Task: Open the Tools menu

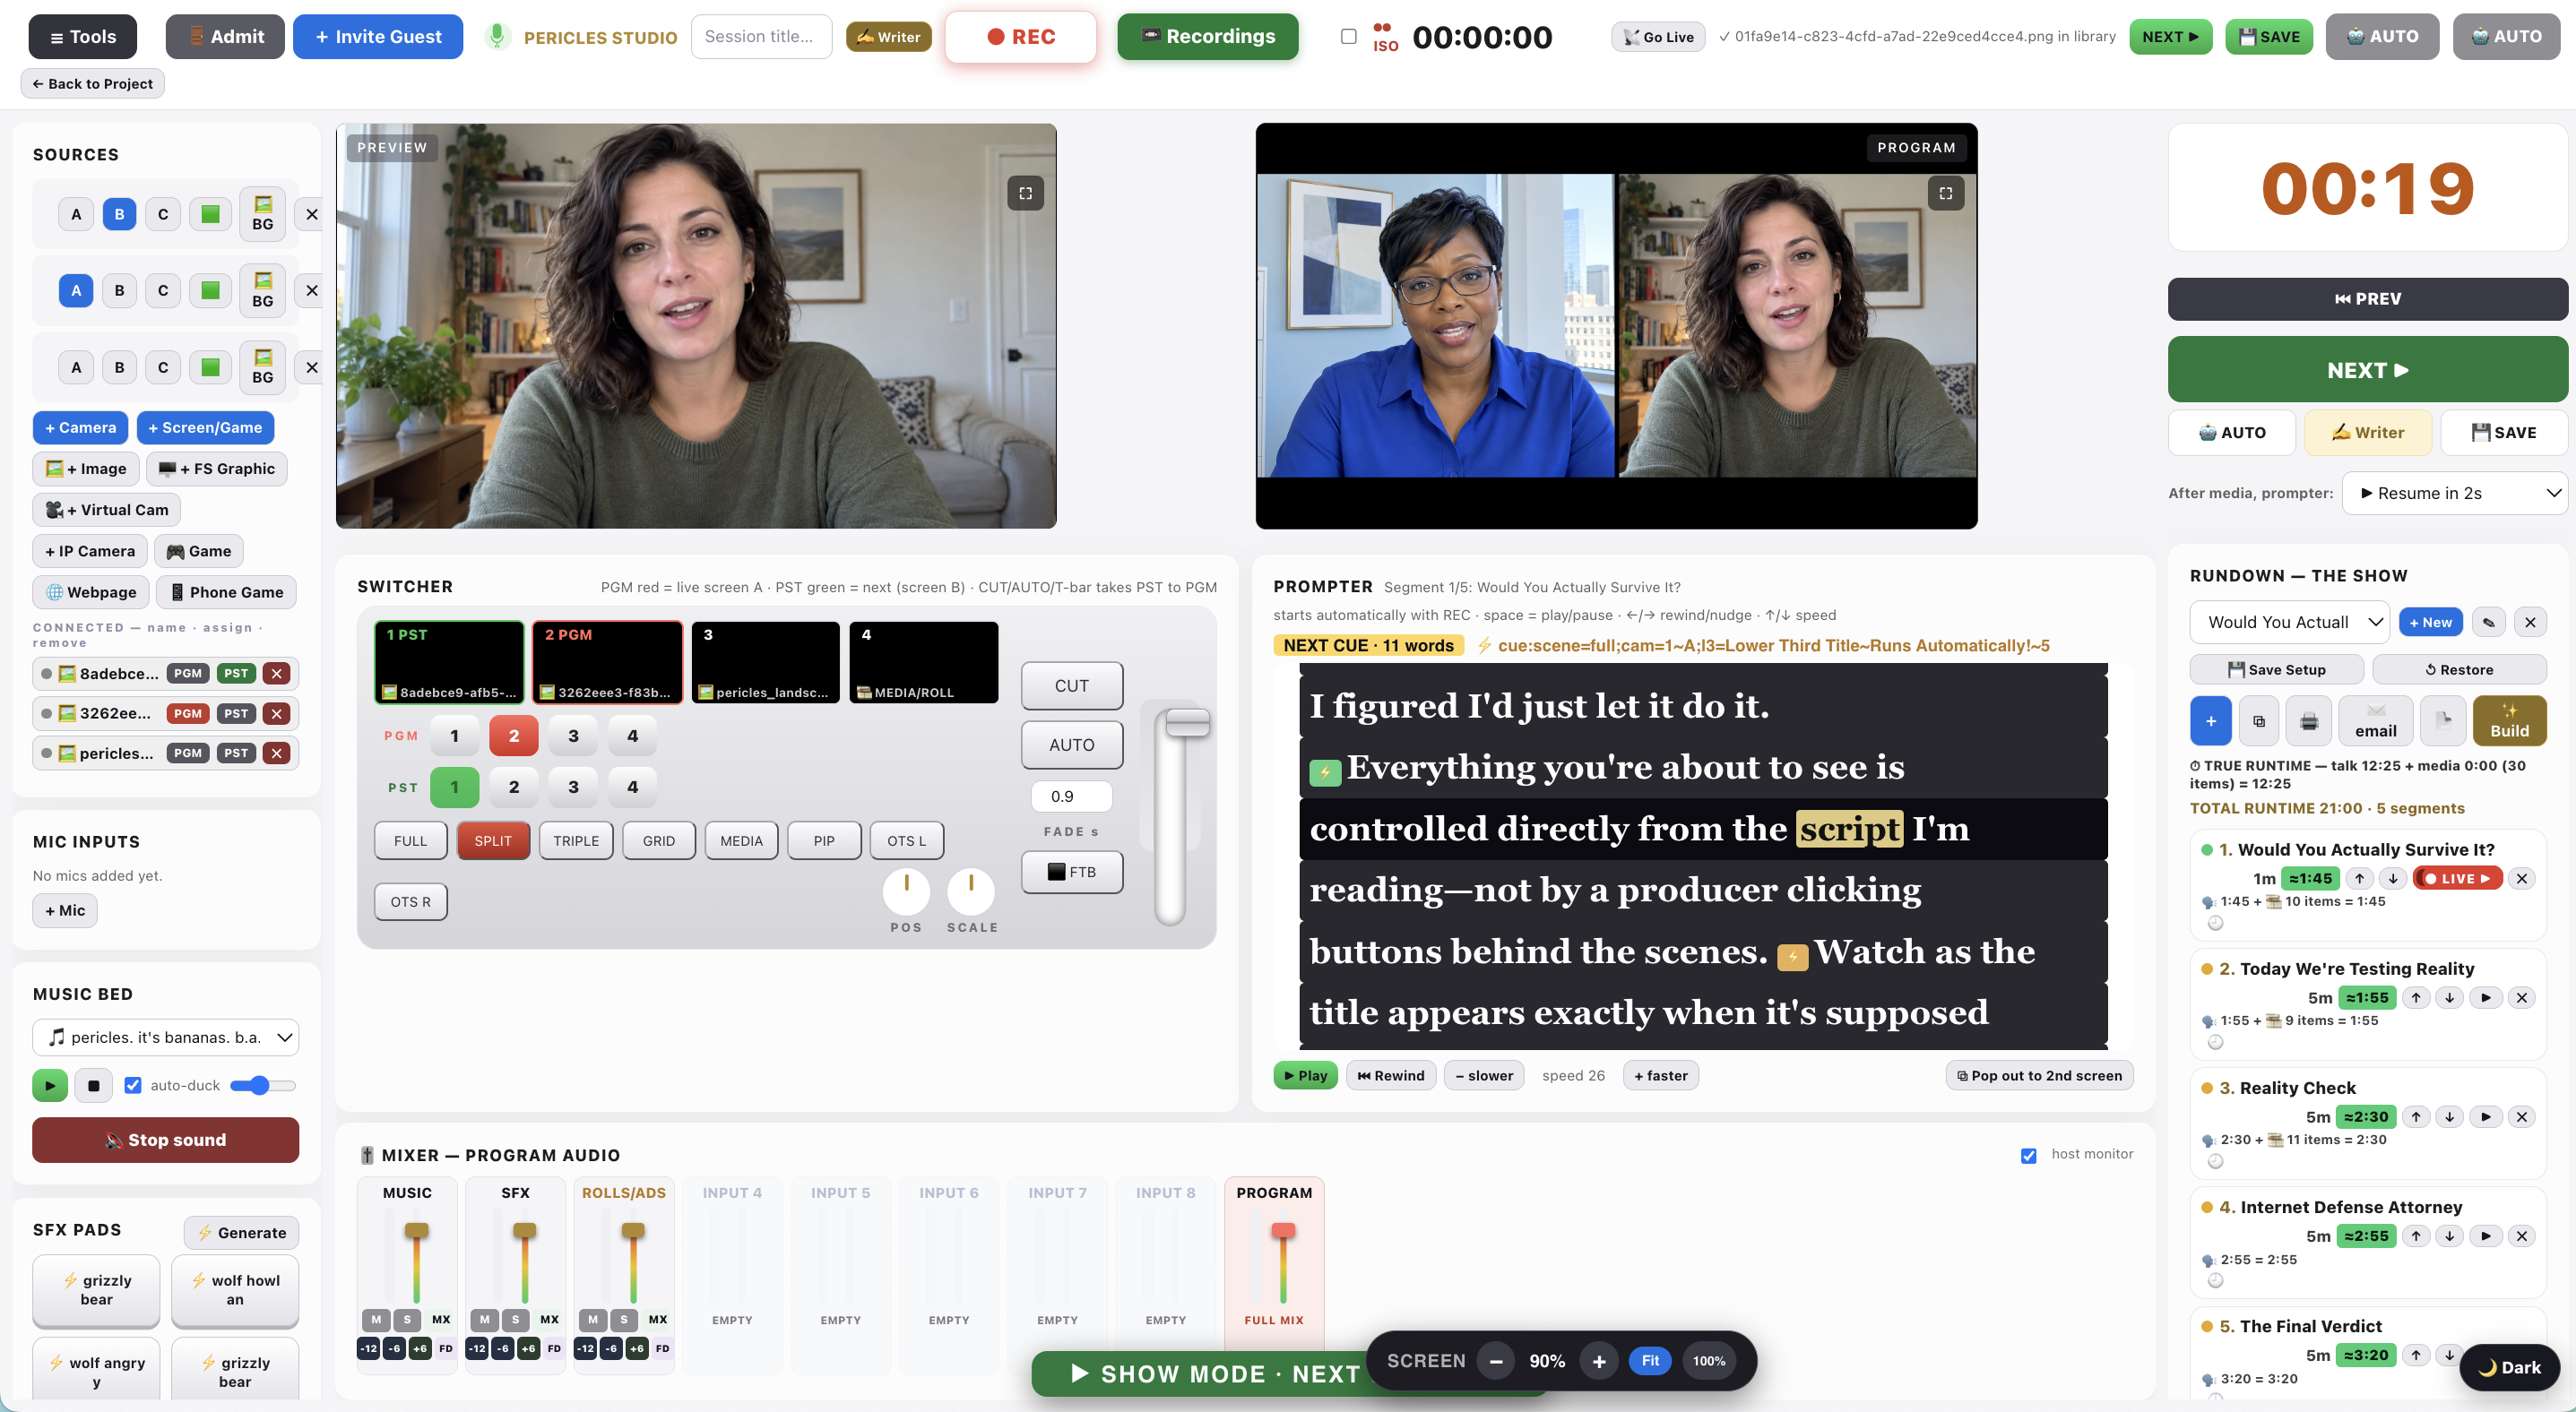Action: click(x=83, y=37)
